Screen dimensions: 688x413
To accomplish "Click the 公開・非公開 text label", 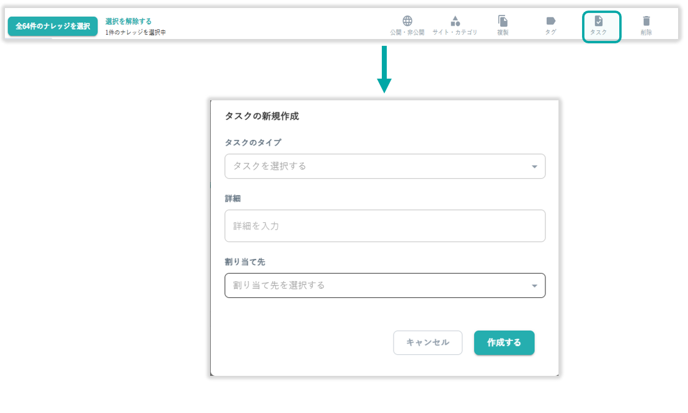I will pos(407,32).
